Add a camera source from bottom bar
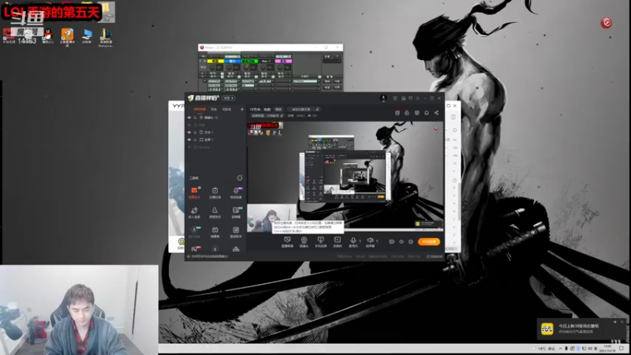 pos(304,241)
